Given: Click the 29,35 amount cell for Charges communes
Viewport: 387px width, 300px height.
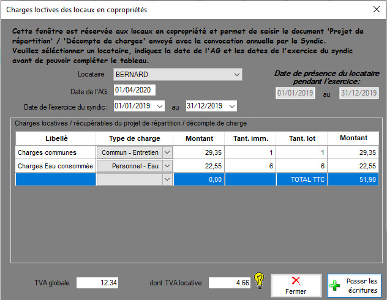Looking at the screenshot, I should point(199,152).
